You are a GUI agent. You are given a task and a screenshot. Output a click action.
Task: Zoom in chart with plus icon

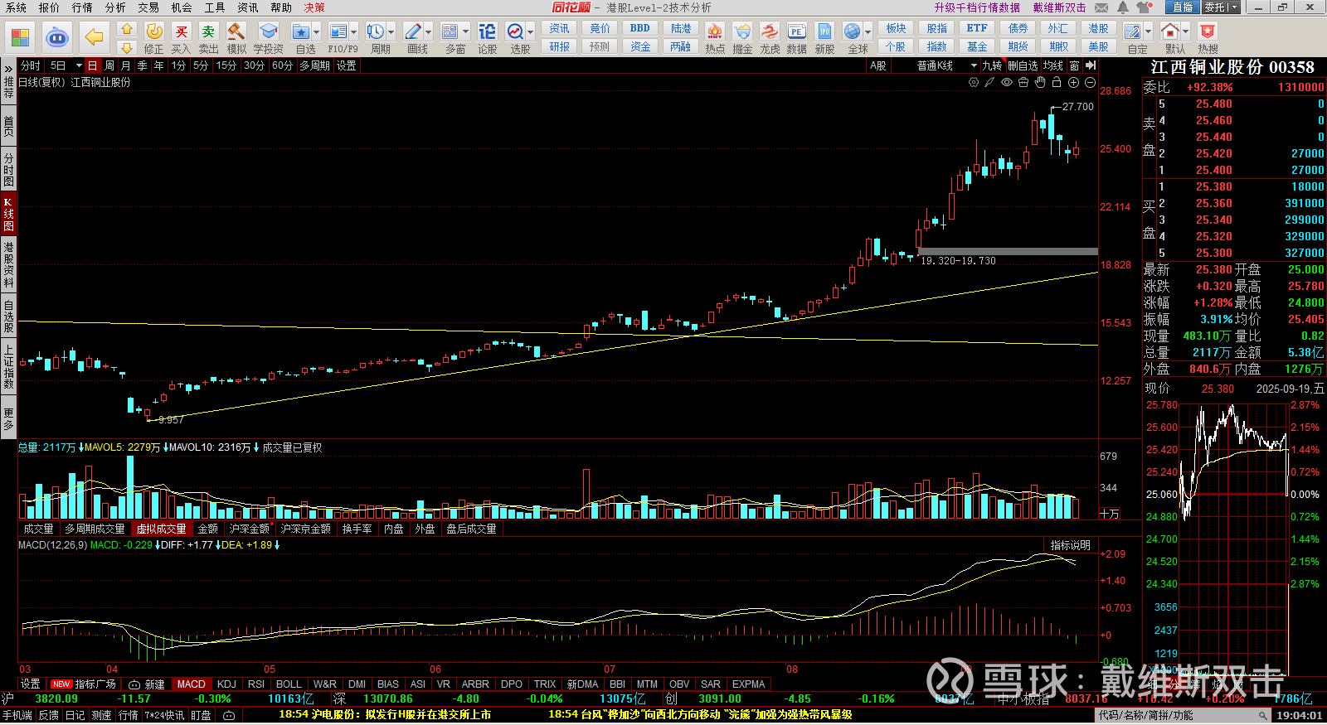click(x=1073, y=82)
